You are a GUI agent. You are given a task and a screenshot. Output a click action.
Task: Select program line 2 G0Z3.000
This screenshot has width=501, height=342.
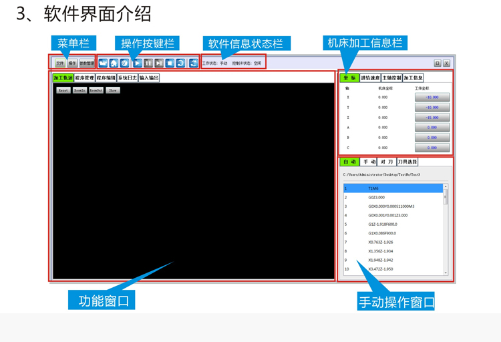393,197
